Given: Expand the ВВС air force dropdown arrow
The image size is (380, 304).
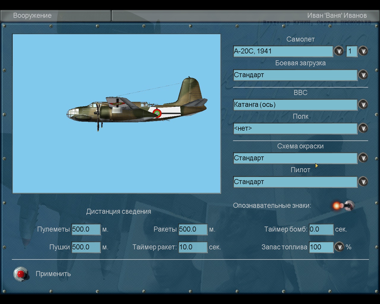Looking at the screenshot, I should [363, 104].
